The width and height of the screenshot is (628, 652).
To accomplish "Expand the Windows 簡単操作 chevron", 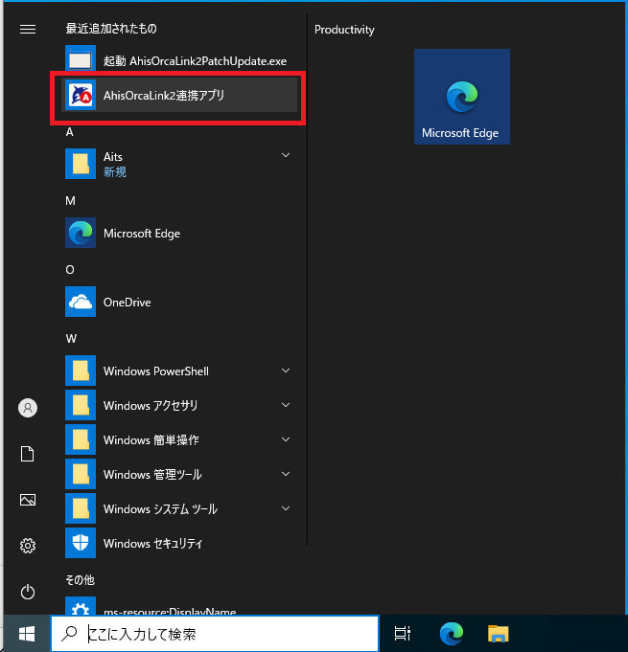I will point(286,439).
